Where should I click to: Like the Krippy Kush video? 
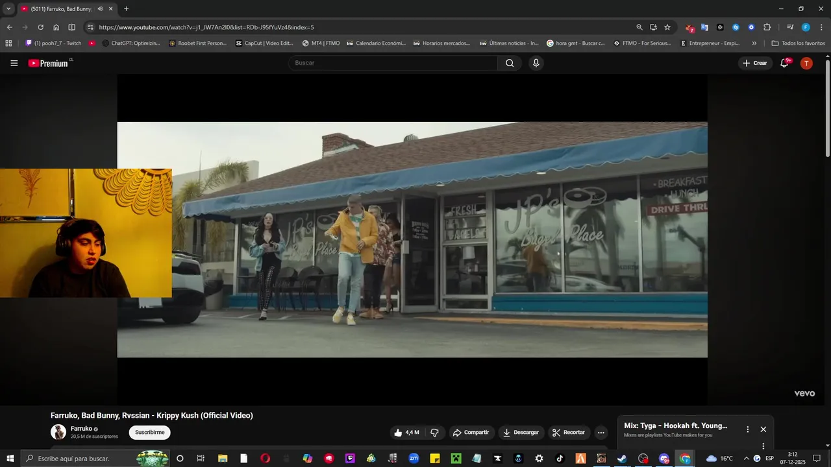point(406,433)
